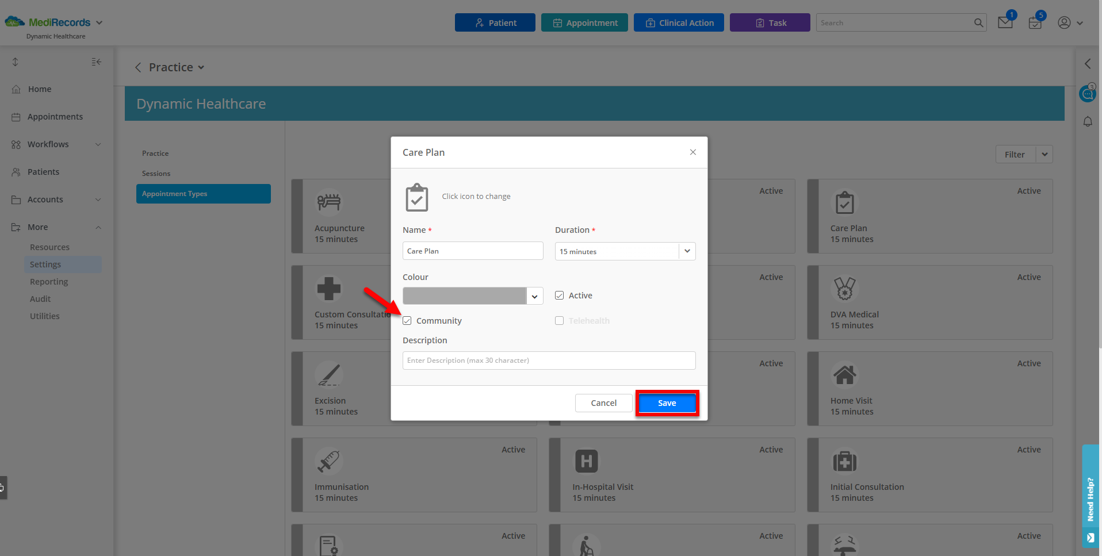This screenshot has height=556, width=1102.
Task: Click the MediRecords logo
Action: coord(48,22)
